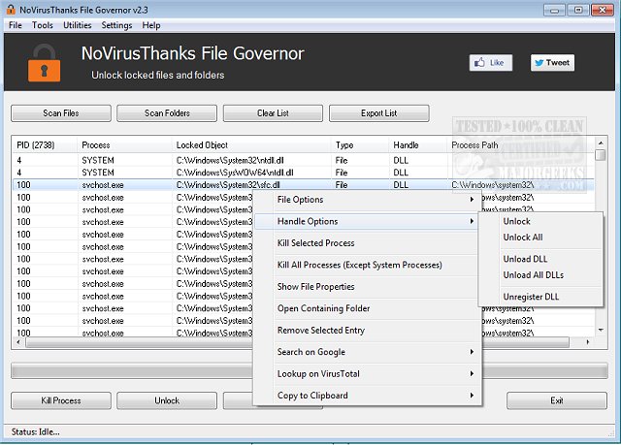Click the Twitter Tweet button
The height and width of the screenshot is (445, 621).
pos(551,63)
